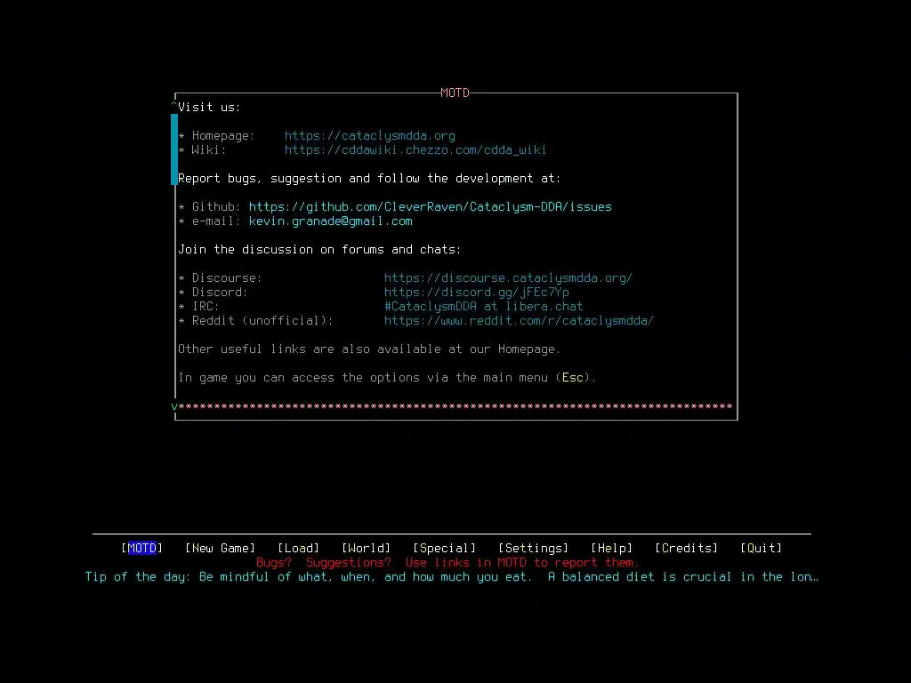Open the GitHub issues link
The image size is (911, 683).
430,206
